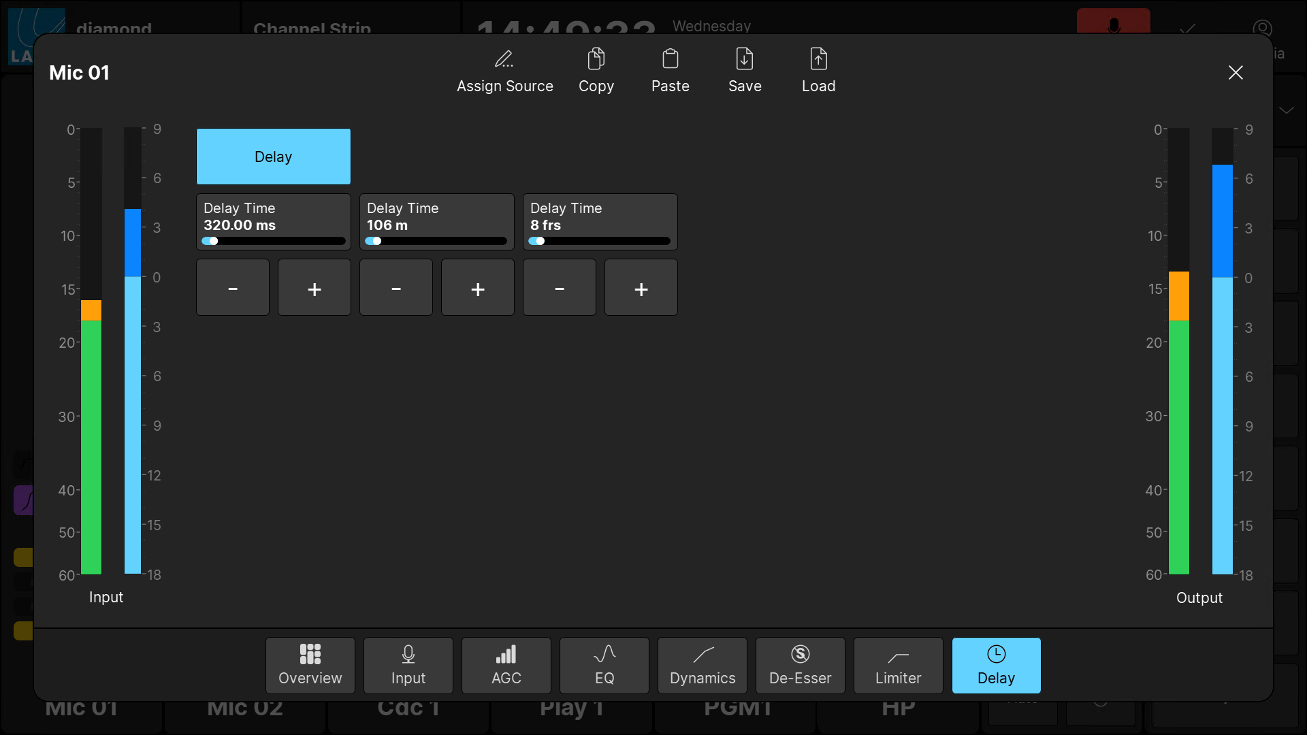Viewport: 1307px width, 735px height.
Task: Click the Input meter label
Action: click(106, 597)
